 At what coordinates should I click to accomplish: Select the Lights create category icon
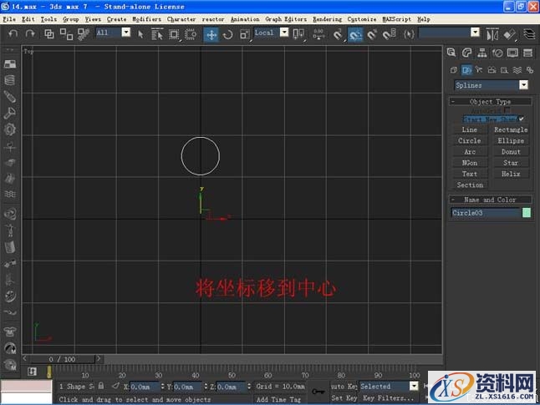[479, 70]
